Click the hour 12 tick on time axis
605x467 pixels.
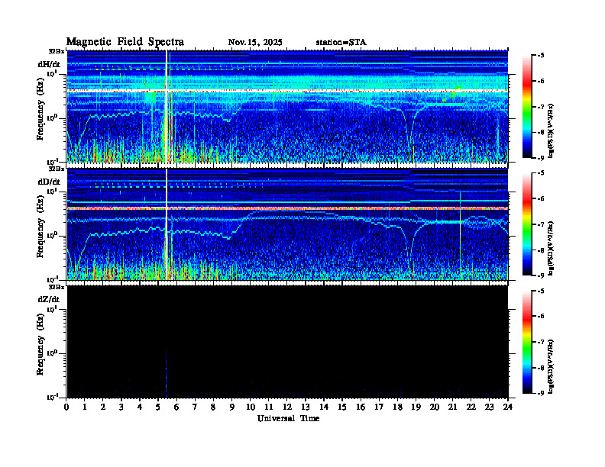coord(287,407)
